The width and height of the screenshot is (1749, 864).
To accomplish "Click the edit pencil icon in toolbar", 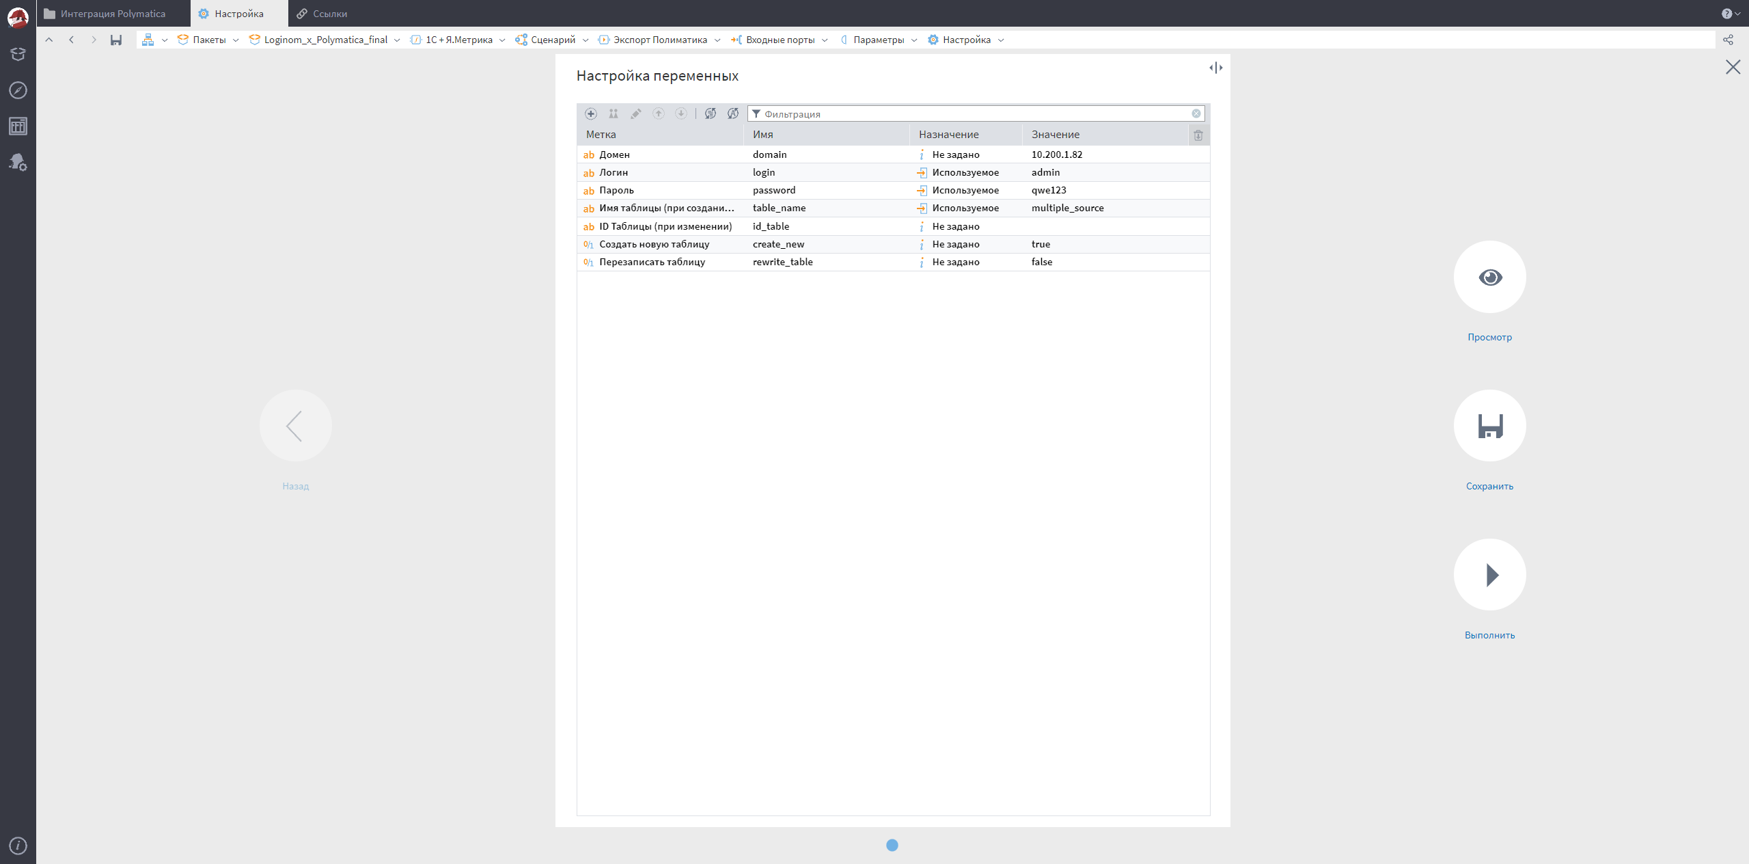I will (x=636, y=113).
